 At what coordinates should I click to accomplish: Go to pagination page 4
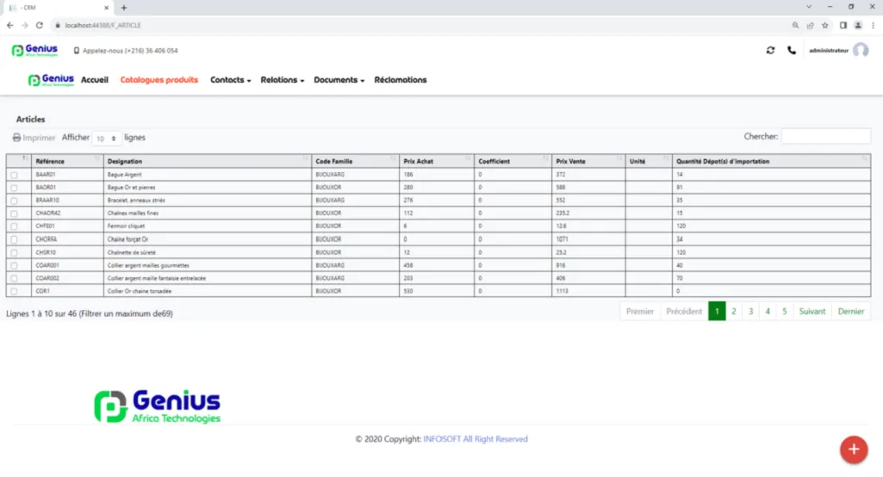[768, 312]
